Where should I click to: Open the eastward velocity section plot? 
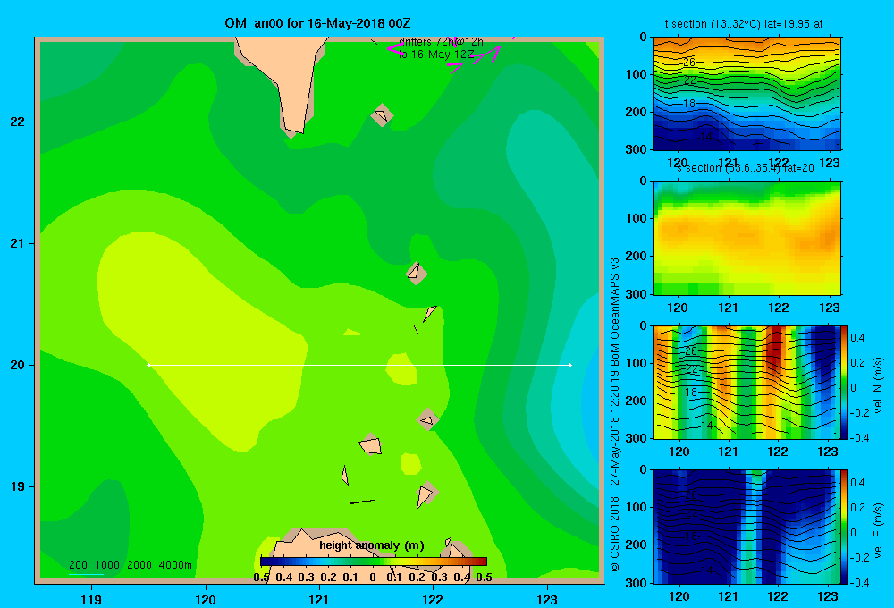coord(746,527)
